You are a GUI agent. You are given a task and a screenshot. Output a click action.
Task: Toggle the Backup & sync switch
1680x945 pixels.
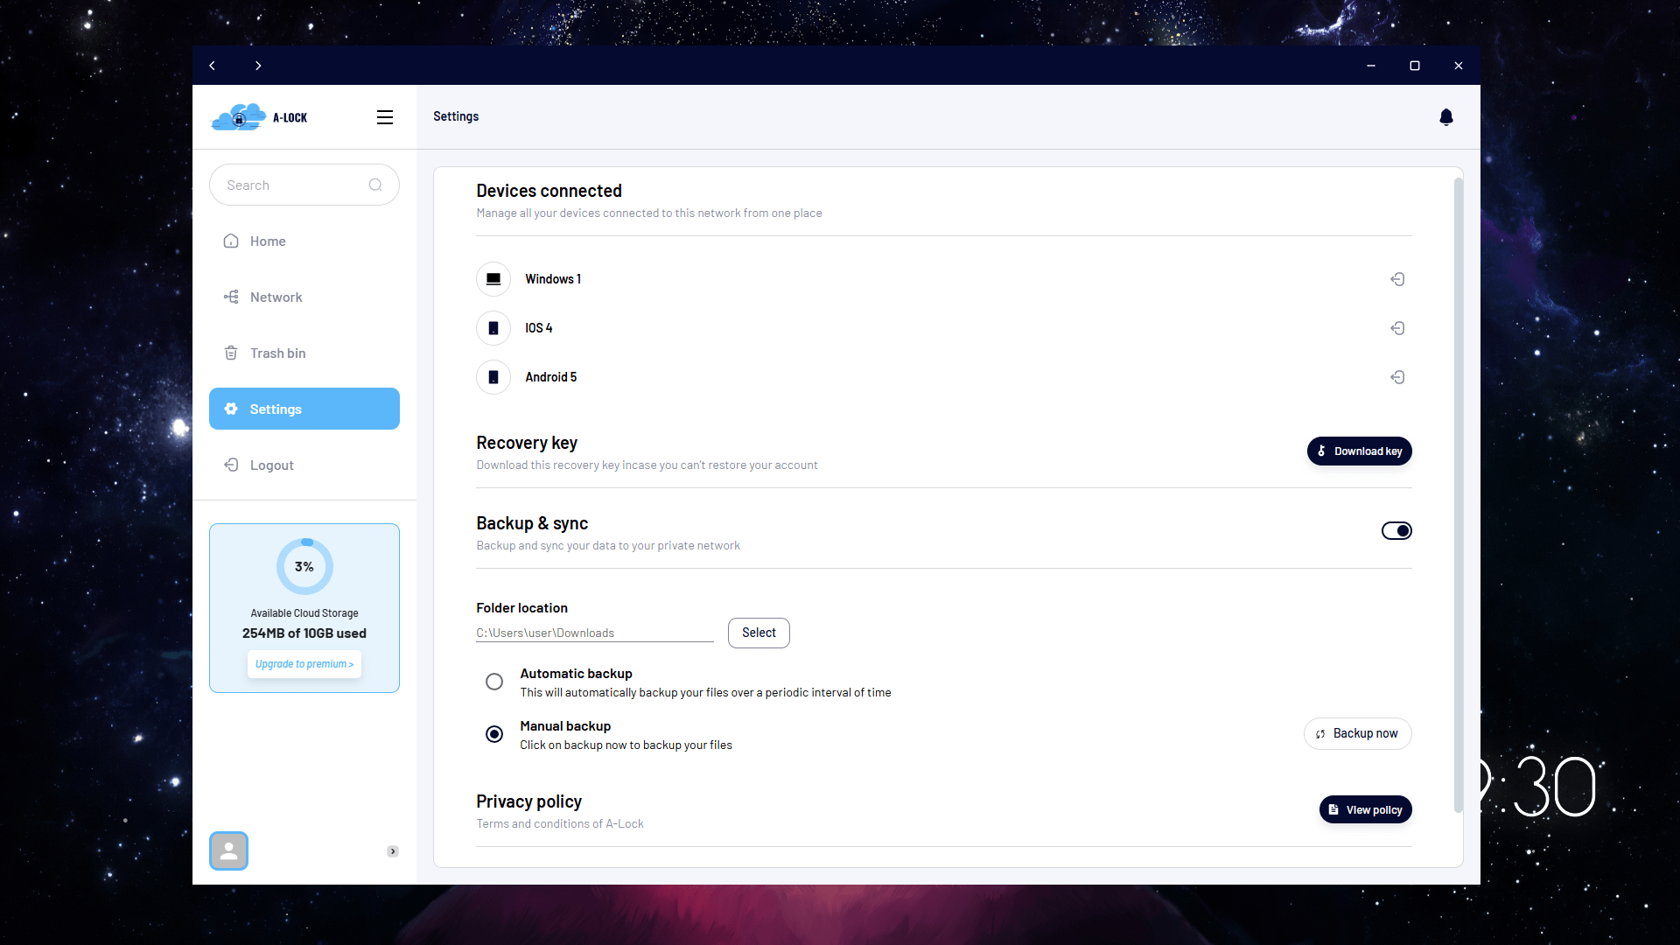tap(1396, 531)
